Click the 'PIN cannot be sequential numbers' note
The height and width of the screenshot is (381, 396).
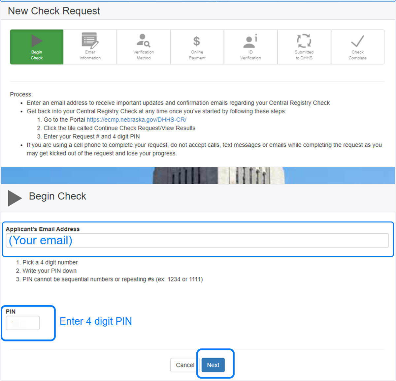[x=113, y=279]
